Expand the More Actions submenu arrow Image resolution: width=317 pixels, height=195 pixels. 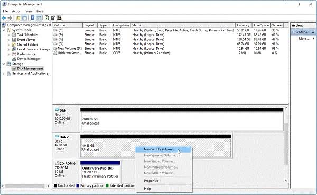[x=313, y=39]
